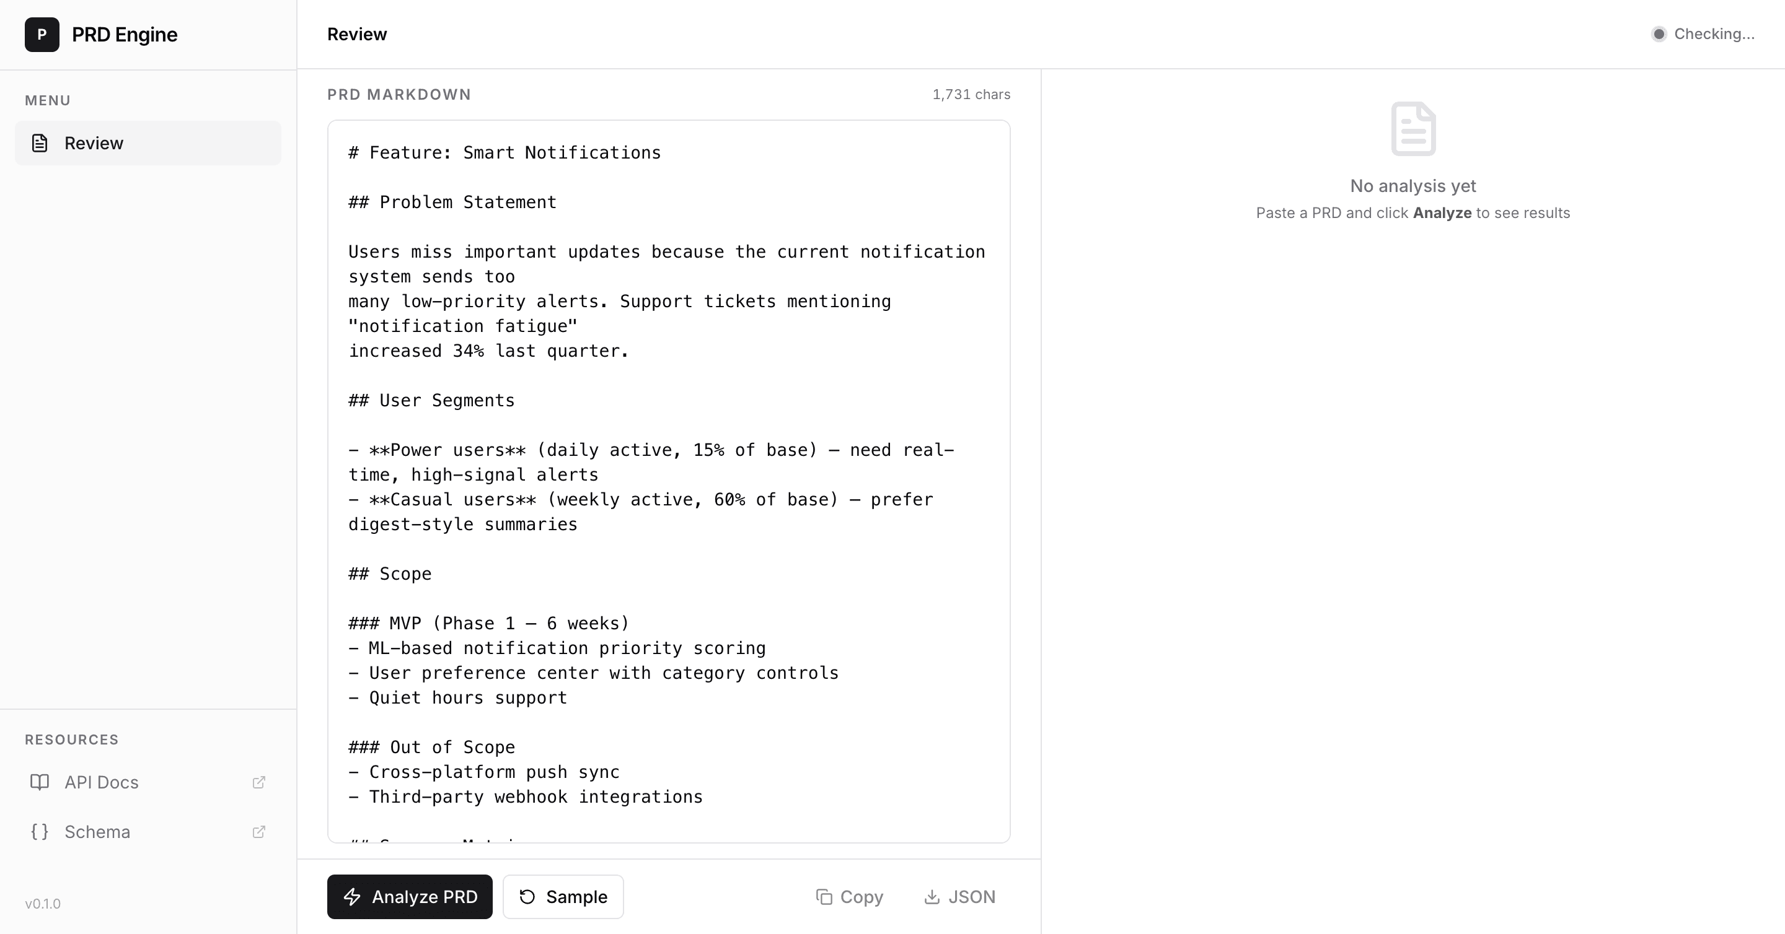This screenshot has width=1785, height=934.
Task: Click the refresh icon on the Sample button
Action: (527, 897)
